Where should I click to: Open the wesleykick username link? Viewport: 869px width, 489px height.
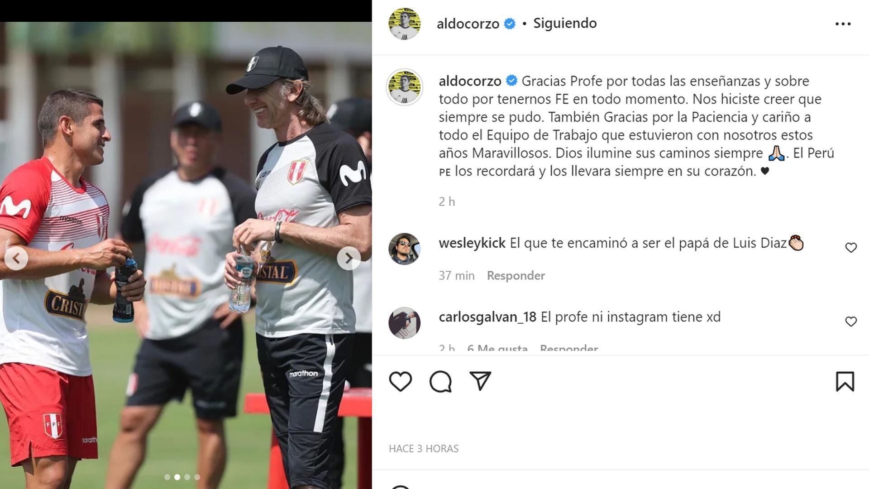pyautogui.click(x=472, y=243)
